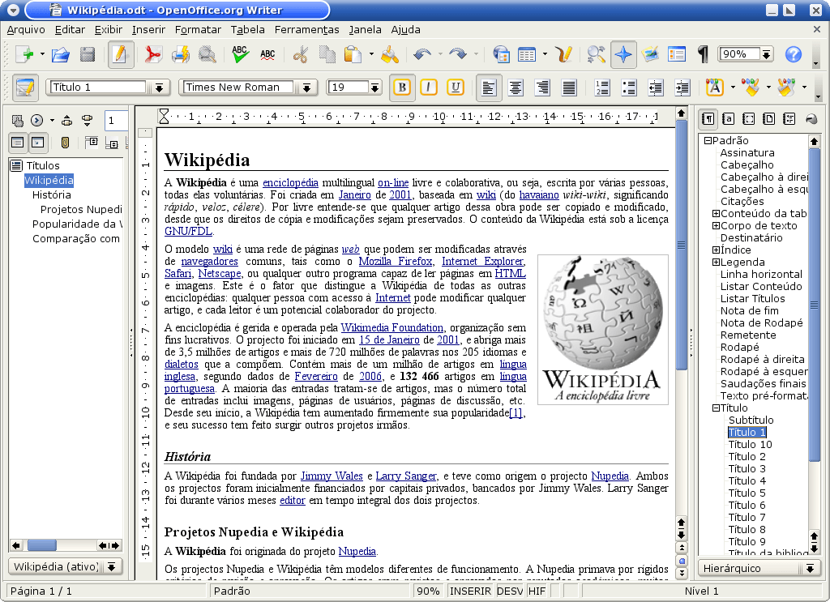Follow the Wikimedia Foundation hyperlink
Image resolution: width=830 pixels, height=602 pixels.
click(391, 327)
